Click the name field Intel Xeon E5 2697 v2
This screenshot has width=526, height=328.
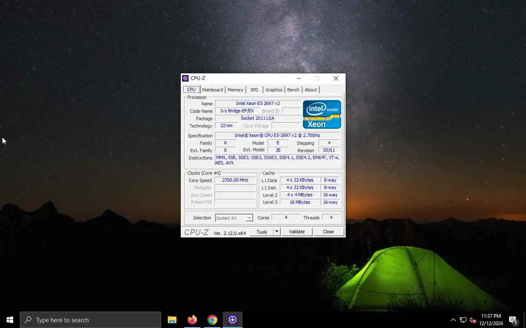[258, 103]
